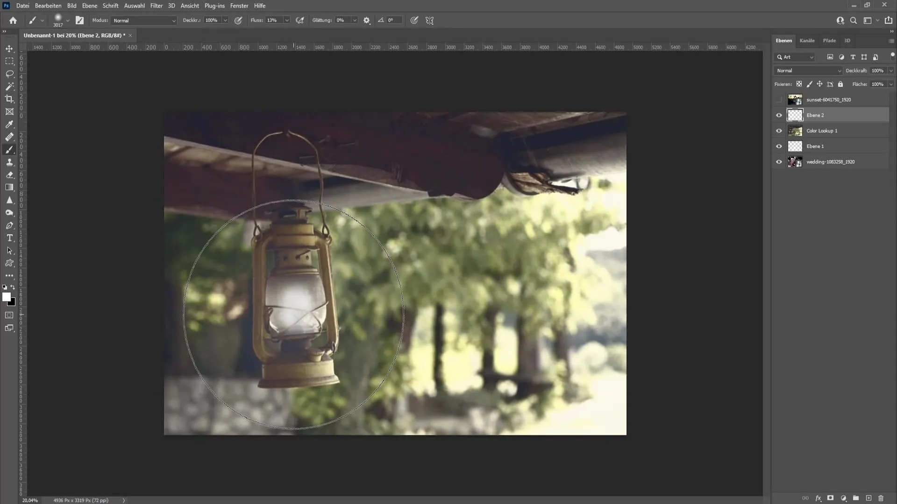Screen dimensions: 897x504
Task: Click the Ebene 2 layer thumbnail
Action: click(x=795, y=114)
